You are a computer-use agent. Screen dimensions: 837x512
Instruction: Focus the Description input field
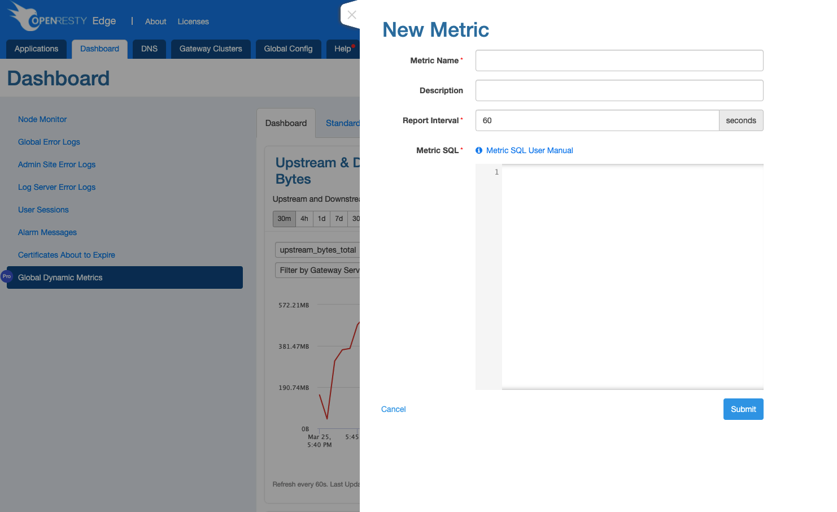point(619,90)
